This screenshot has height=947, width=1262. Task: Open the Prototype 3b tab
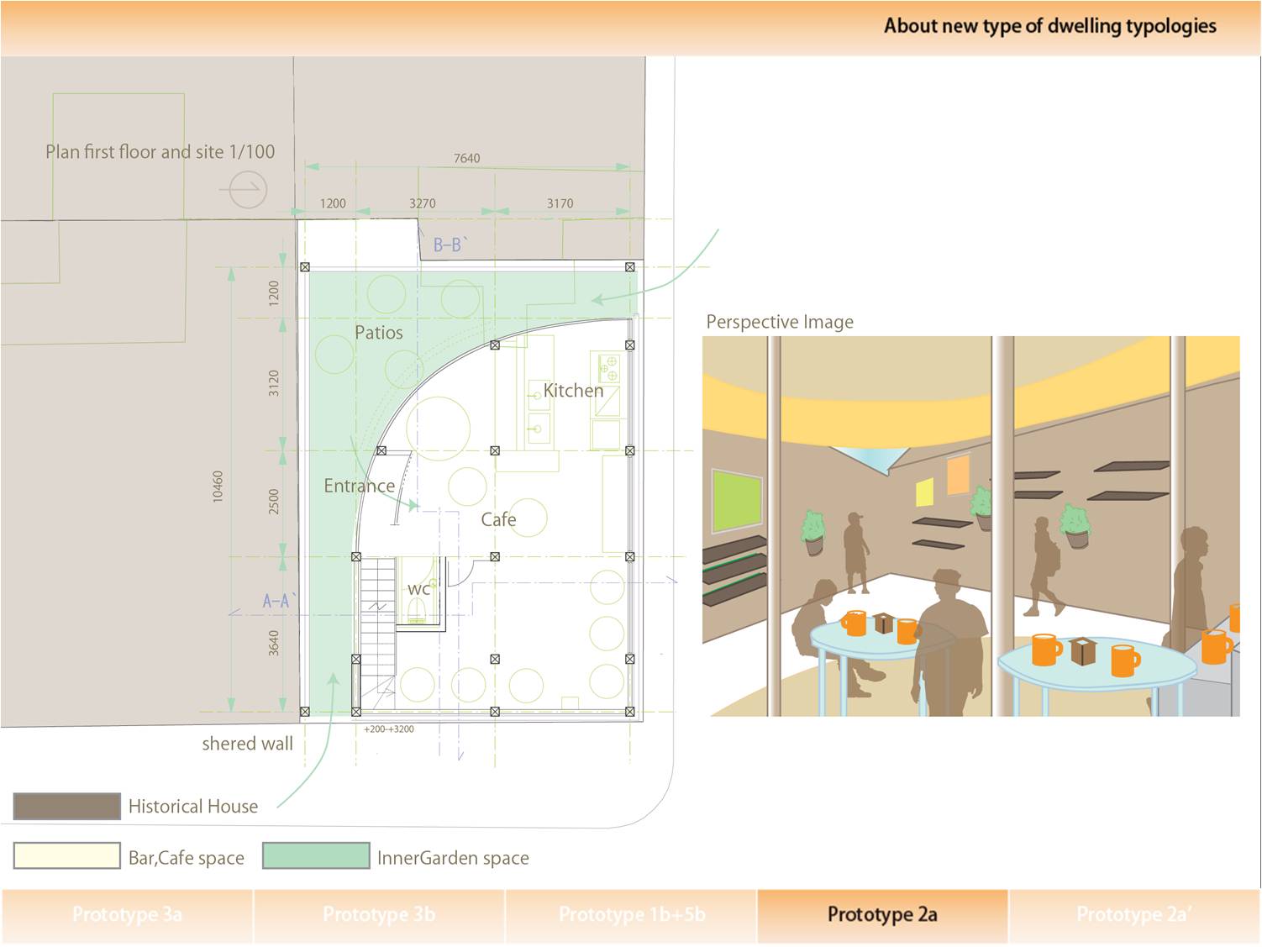coord(379,915)
